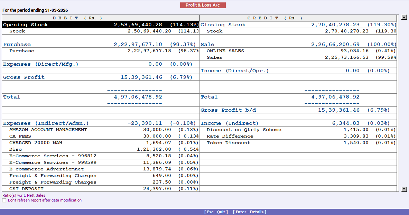Enable 'Don't refresh report after data modification'

(4, 200)
